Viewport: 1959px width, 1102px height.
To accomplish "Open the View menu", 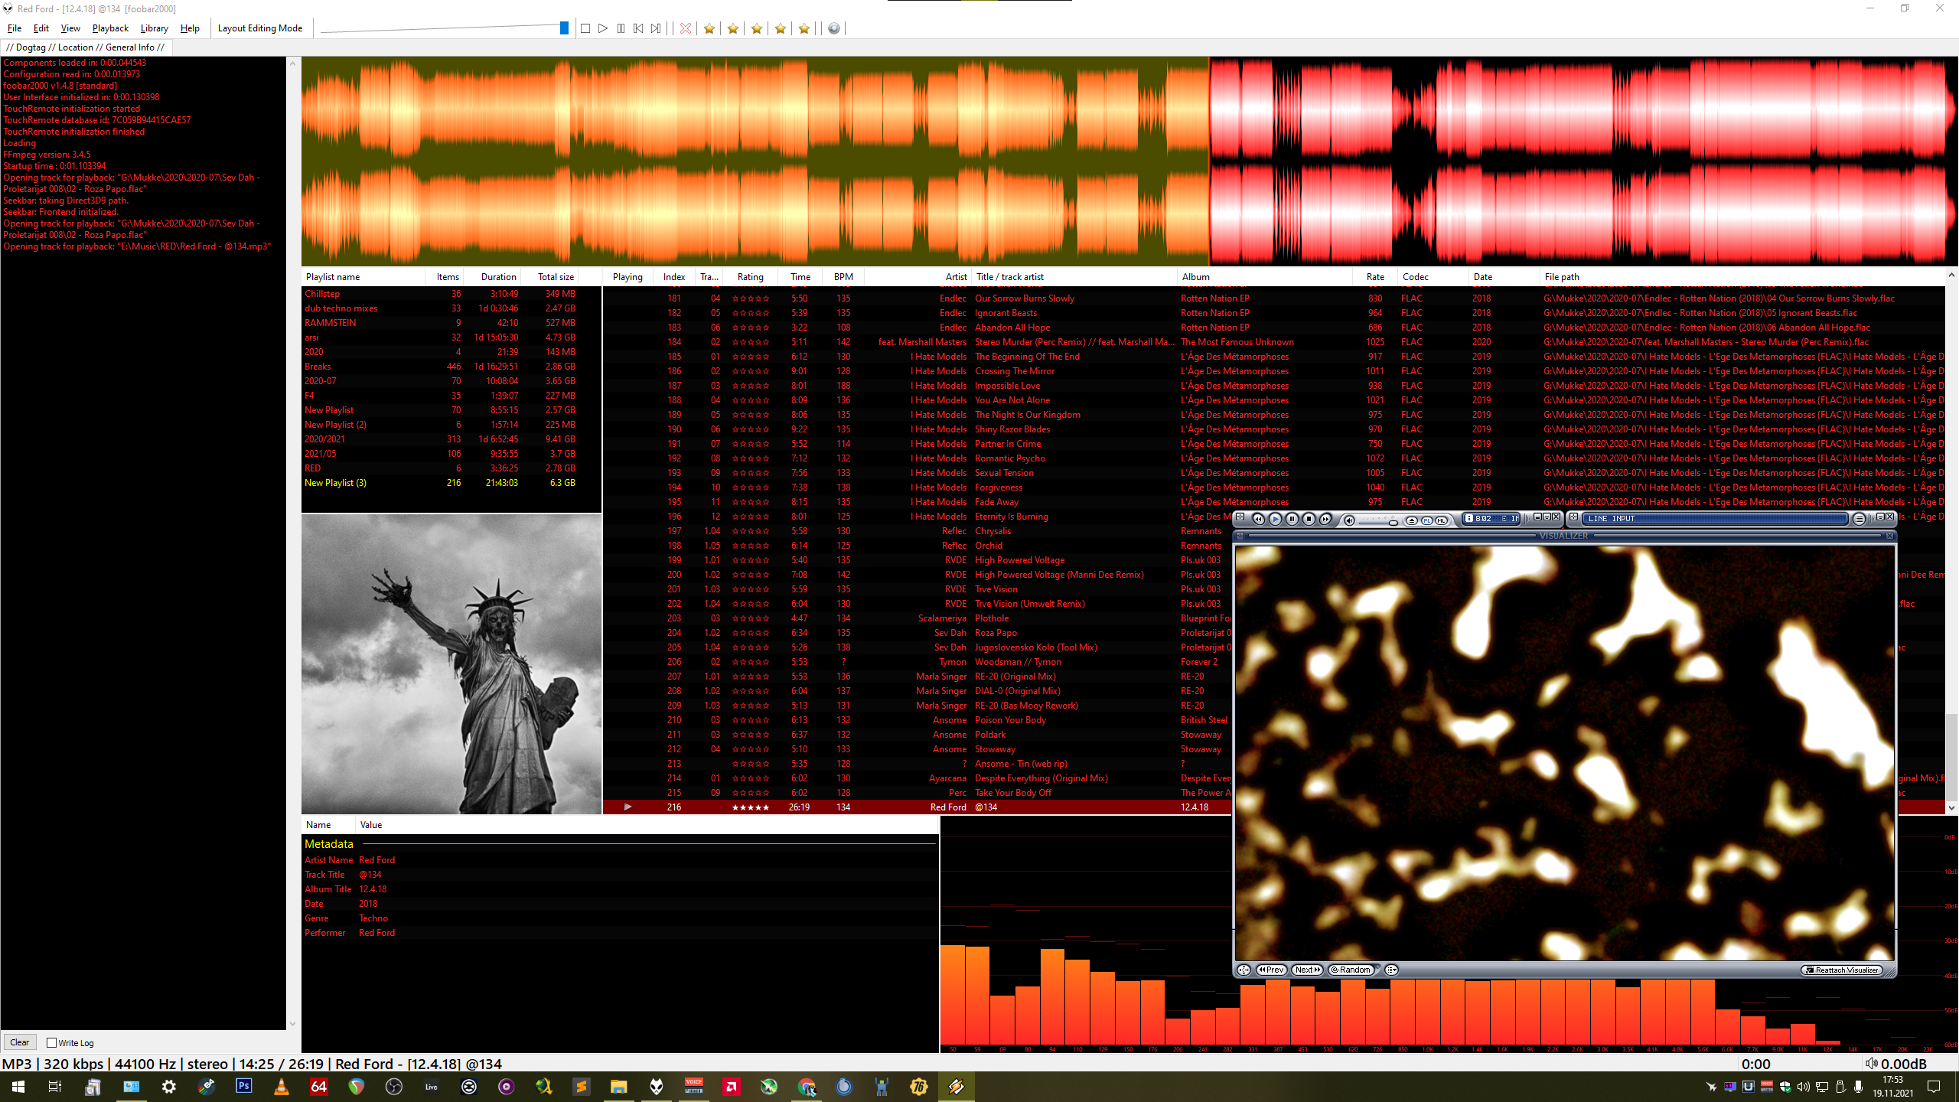I will (70, 28).
